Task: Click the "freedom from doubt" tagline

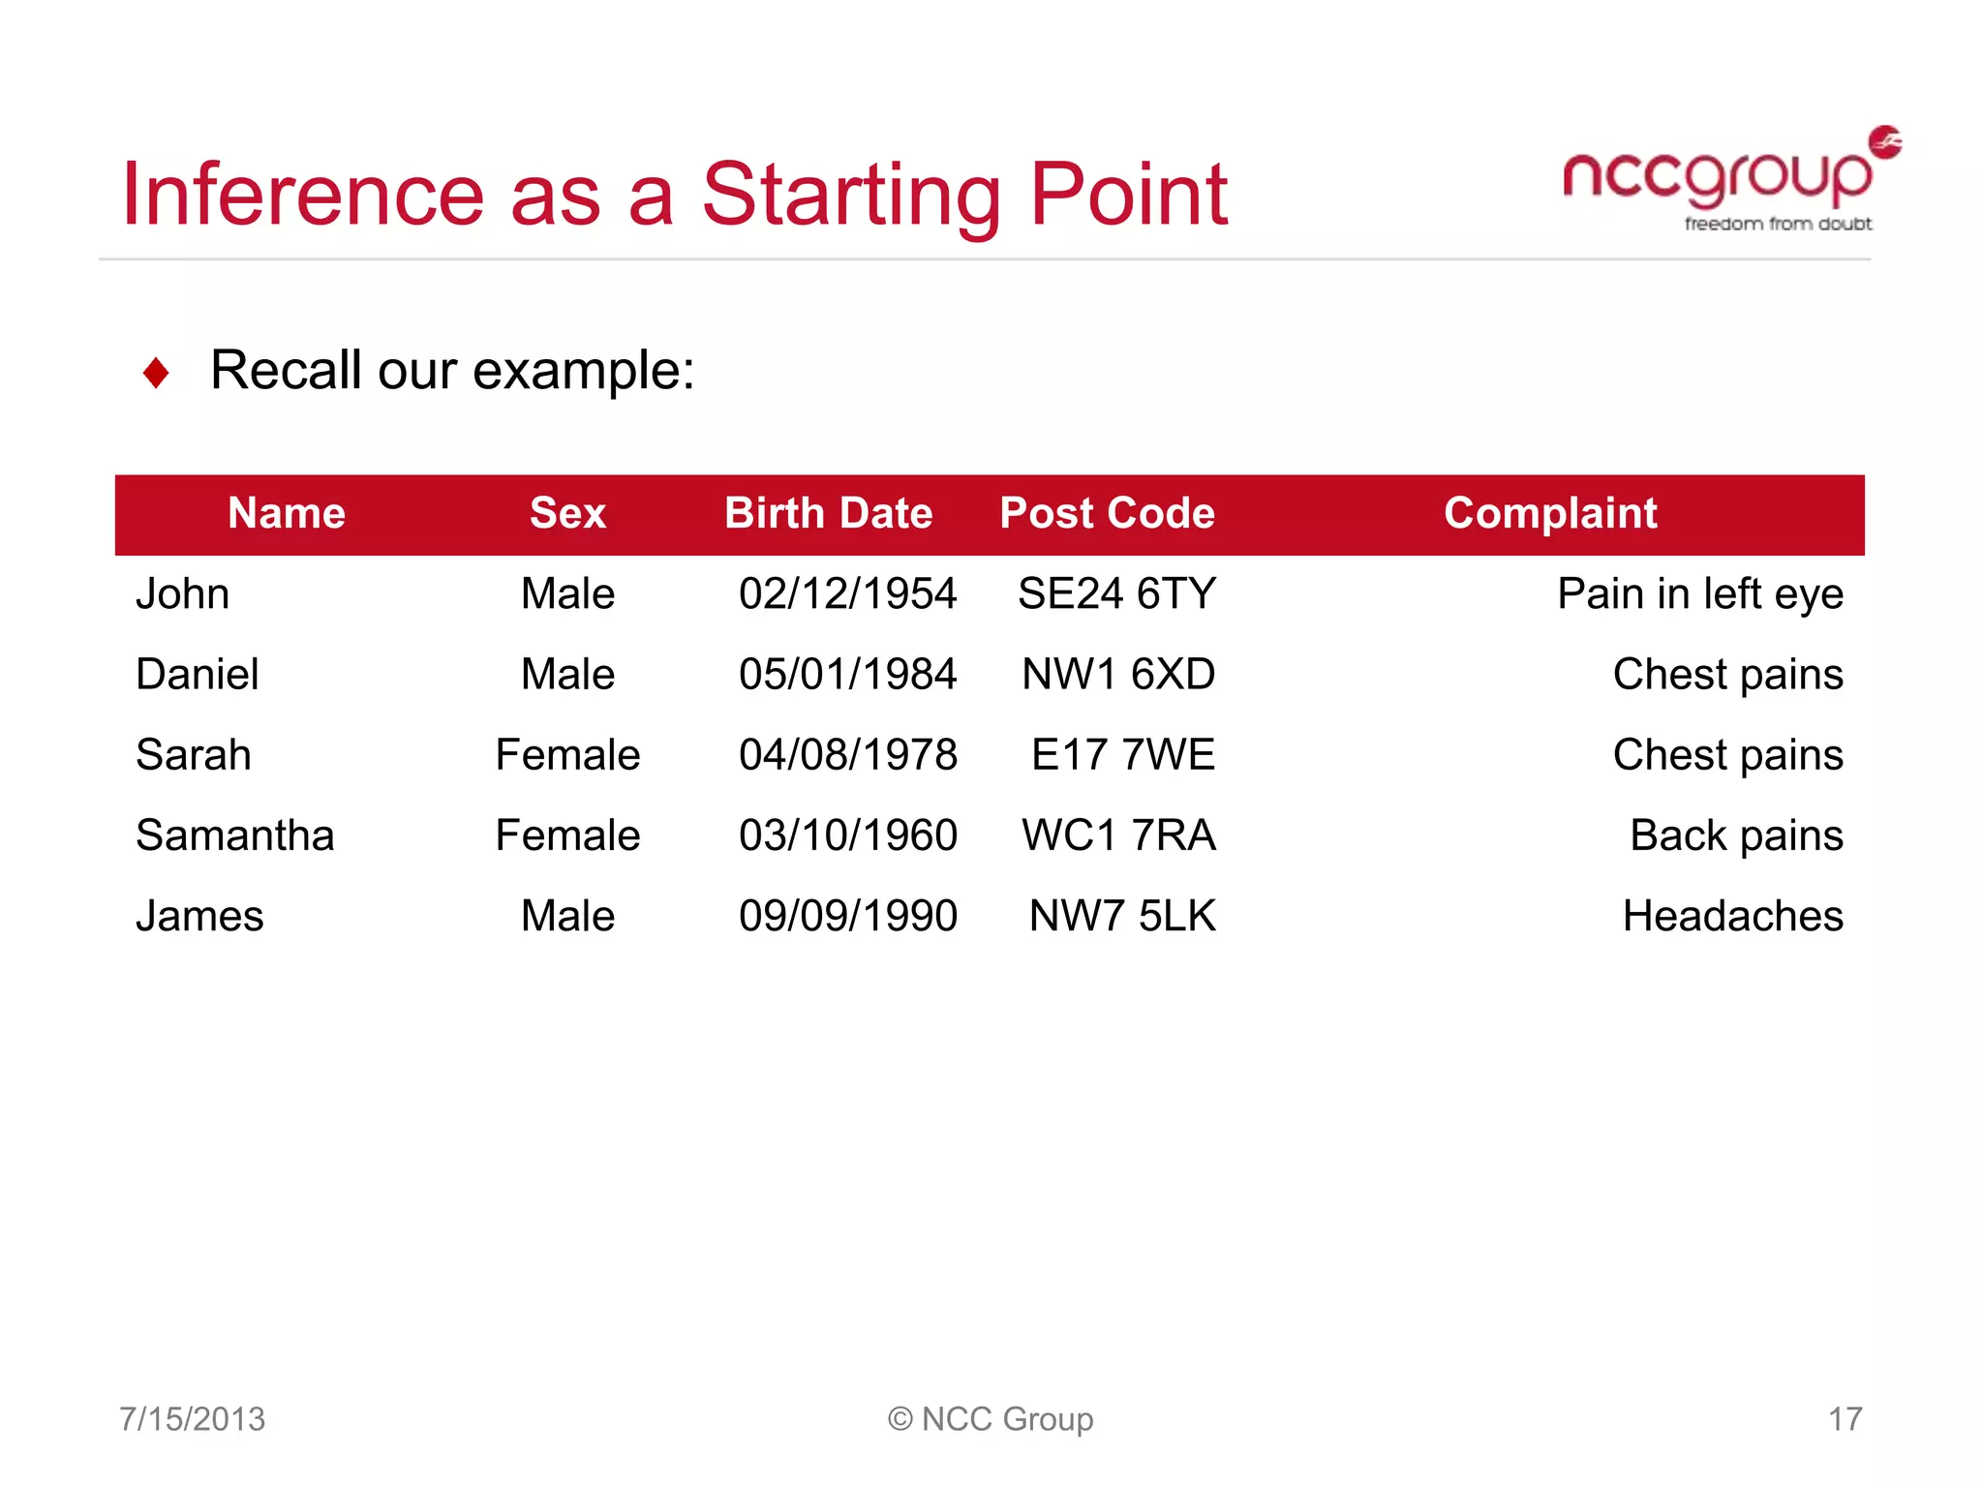Action: coord(1778,224)
